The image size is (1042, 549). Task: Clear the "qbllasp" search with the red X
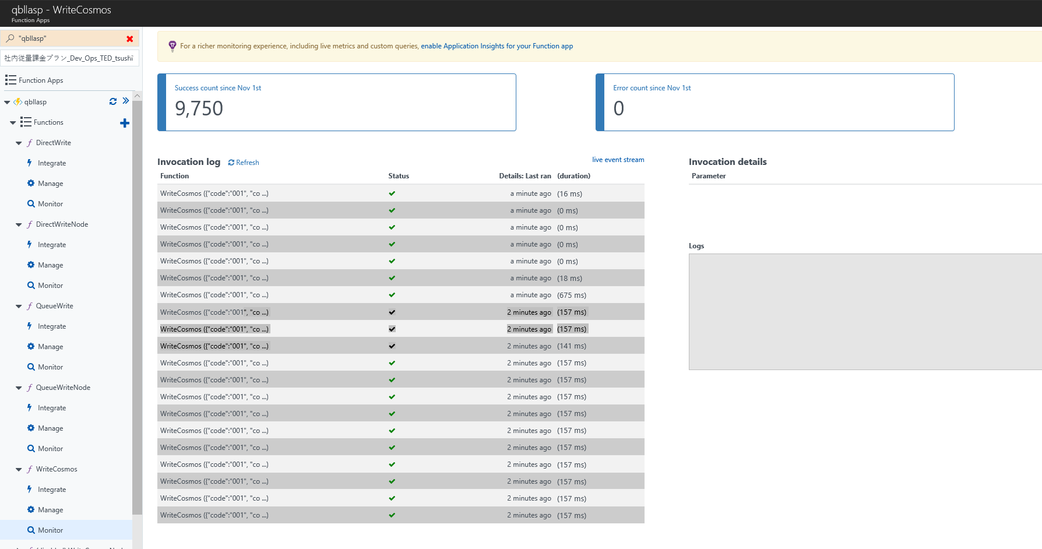pyautogui.click(x=130, y=38)
